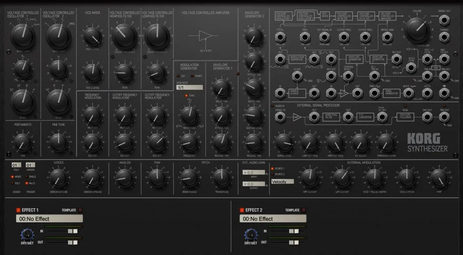Open the Effect 1 type selector

coord(49,219)
